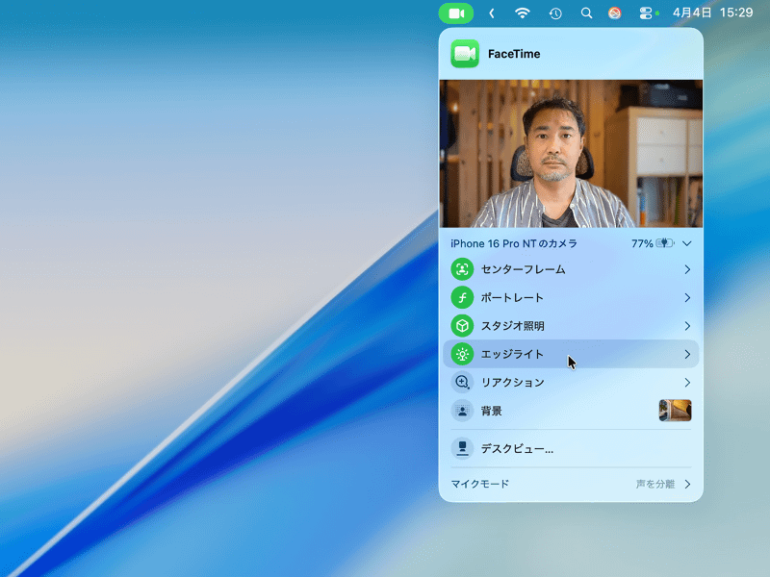
Task: Expand スタジオ照明 settings with its arrow
Action: click(x=686, y=326)
